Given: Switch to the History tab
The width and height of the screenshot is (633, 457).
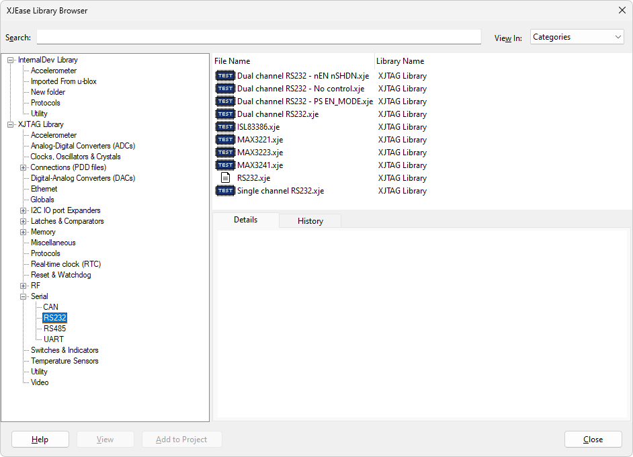Looking at the screenshot, I should [310, 220].
